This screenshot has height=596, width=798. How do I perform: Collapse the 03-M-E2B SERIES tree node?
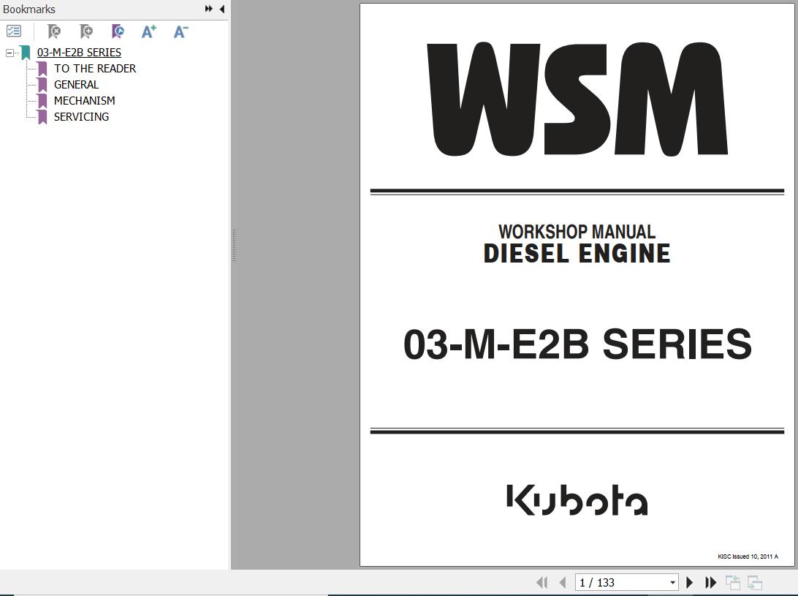(9, 53)
